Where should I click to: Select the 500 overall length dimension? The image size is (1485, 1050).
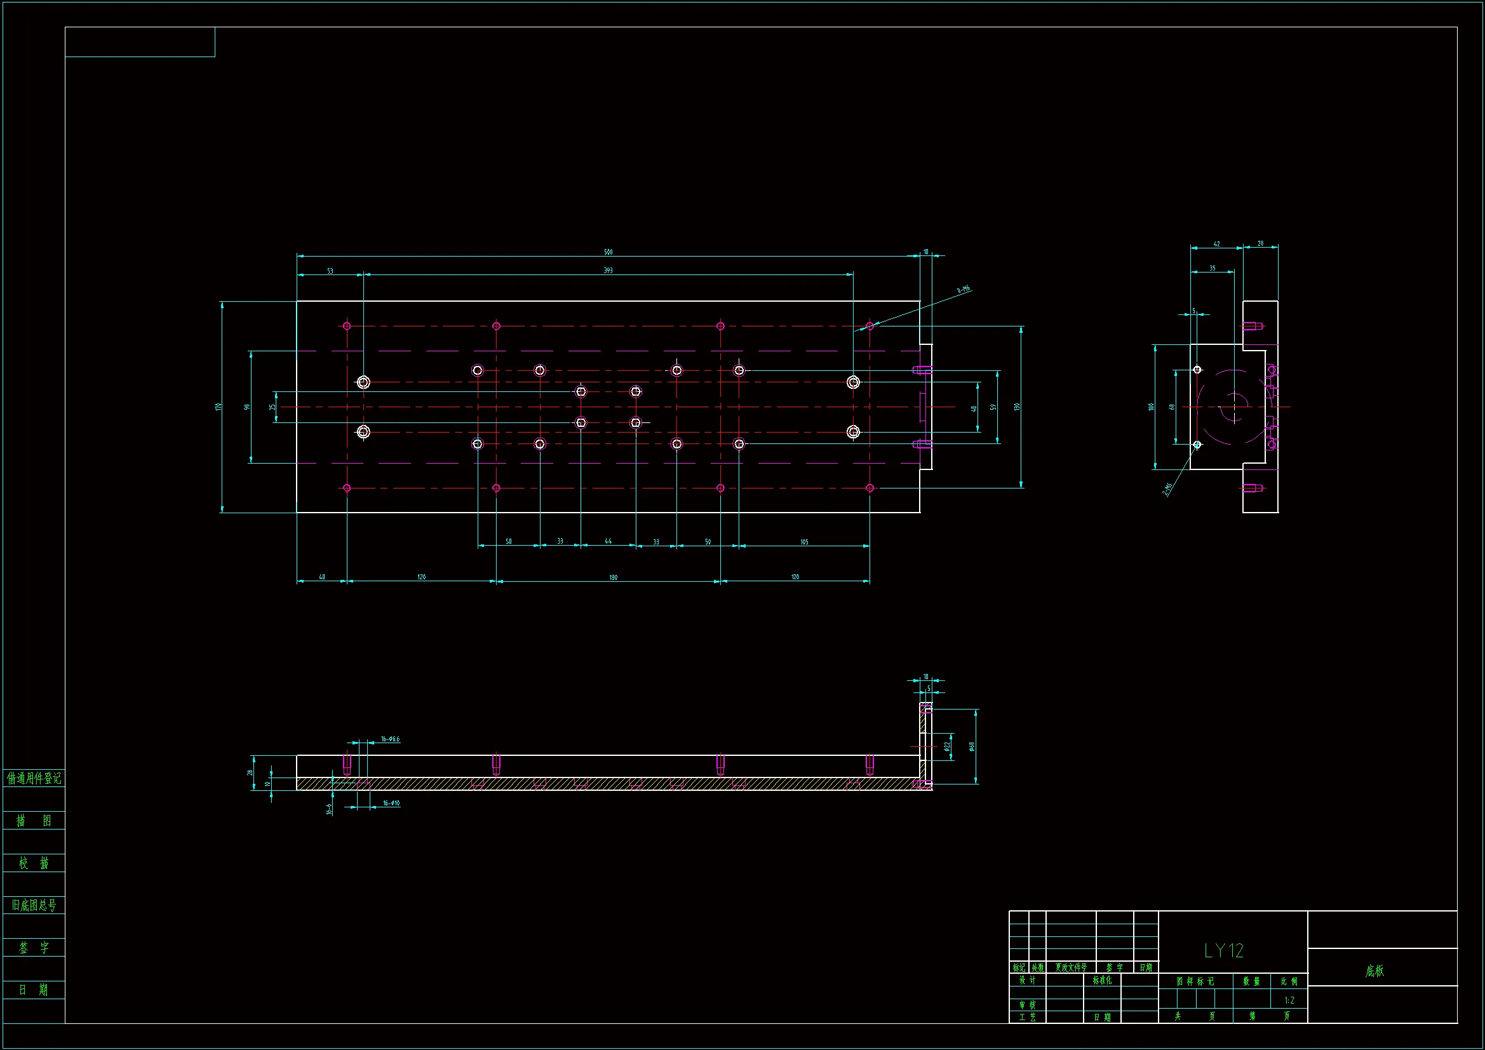[608, 252]
